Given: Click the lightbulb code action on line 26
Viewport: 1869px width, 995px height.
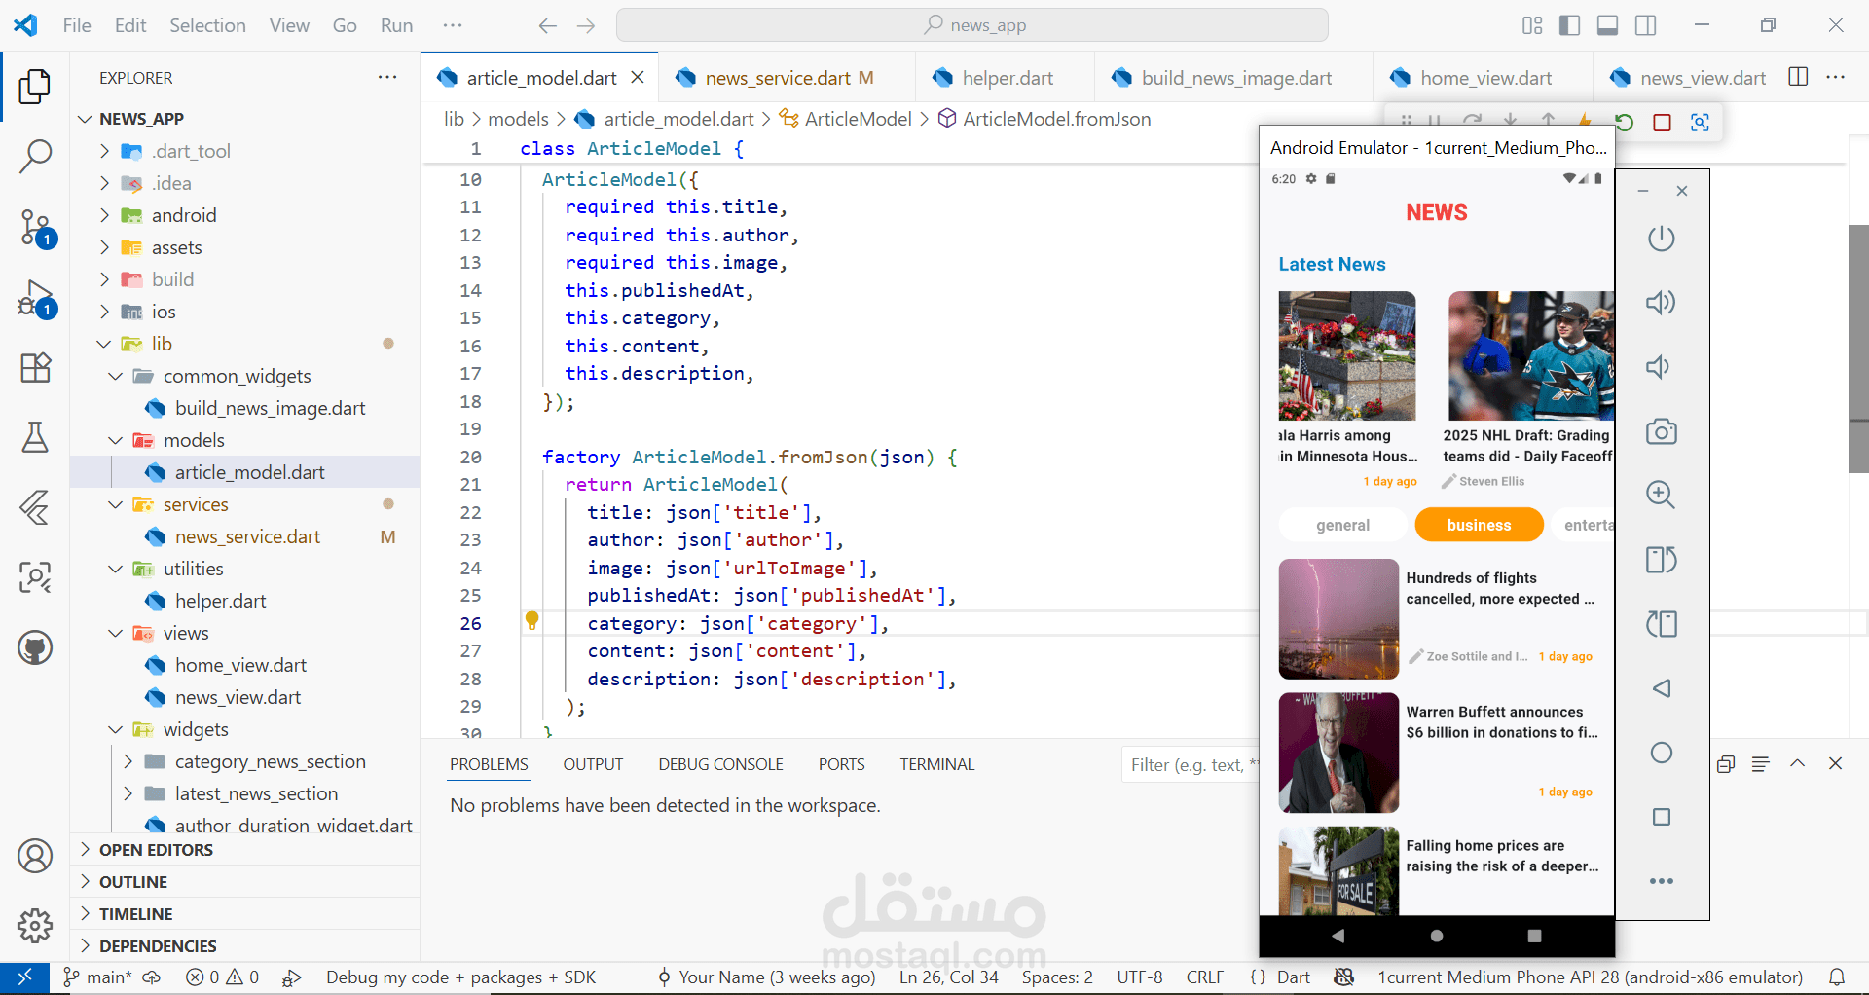Looking at the screenshot, I should 531,620.
